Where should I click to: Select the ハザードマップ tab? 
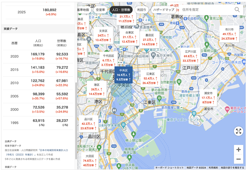[164, 10]
